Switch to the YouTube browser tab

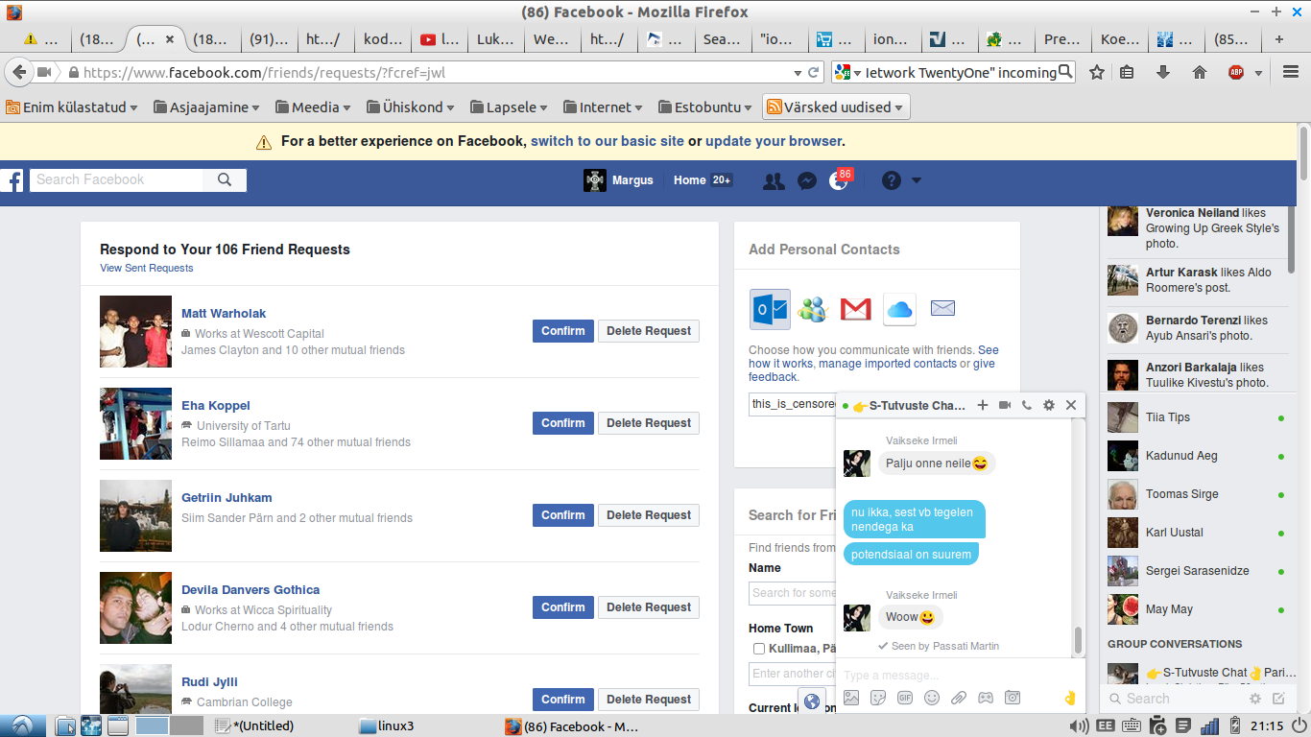pos(440,39)
